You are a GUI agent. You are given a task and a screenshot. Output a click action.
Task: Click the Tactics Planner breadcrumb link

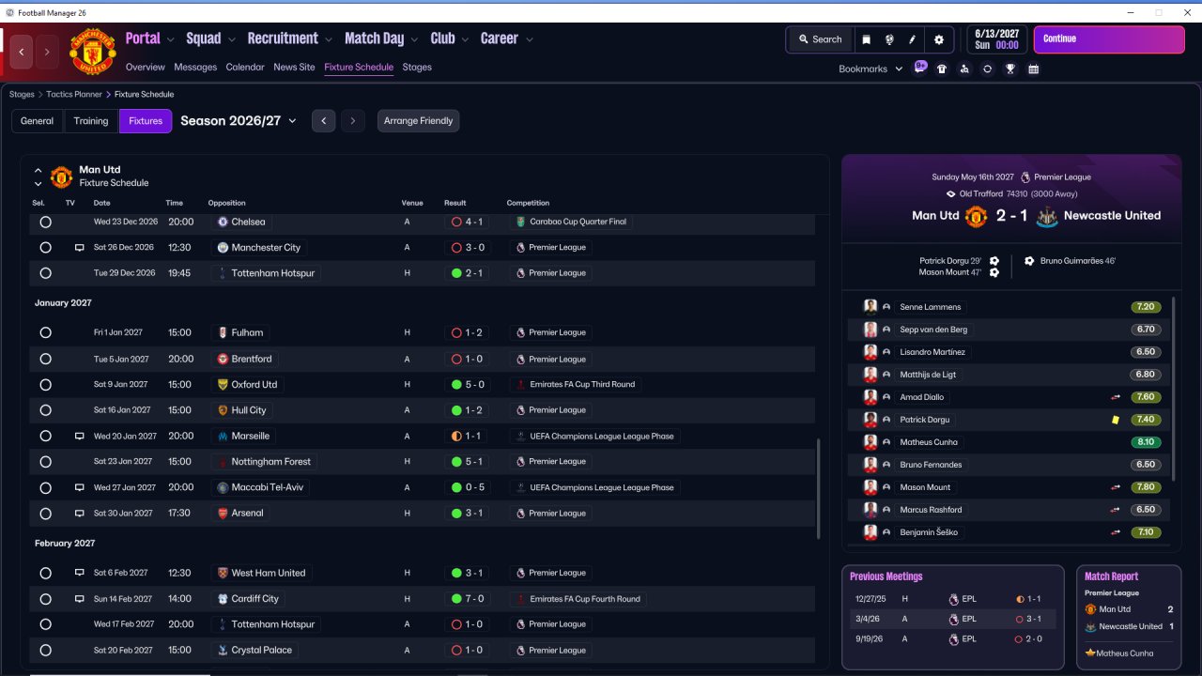pyautogui.click(x=73, y=95)
